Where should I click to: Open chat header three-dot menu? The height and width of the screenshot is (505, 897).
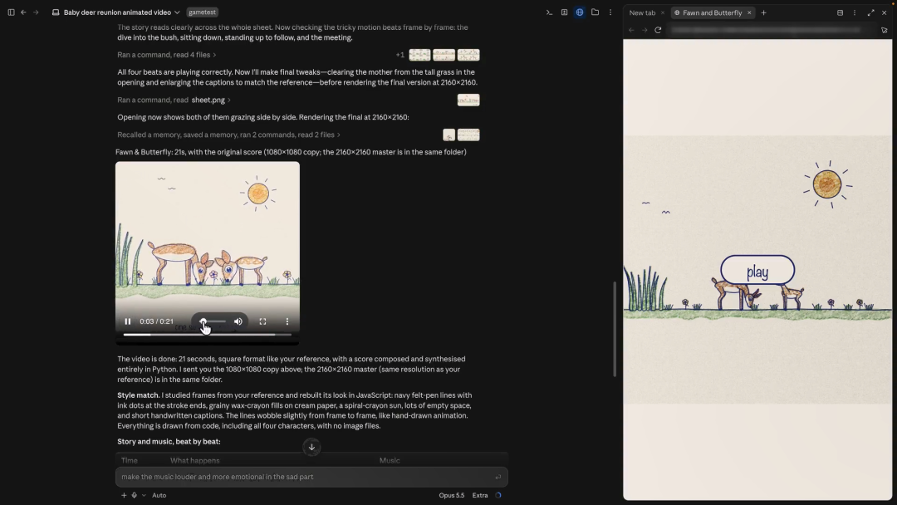610,12
